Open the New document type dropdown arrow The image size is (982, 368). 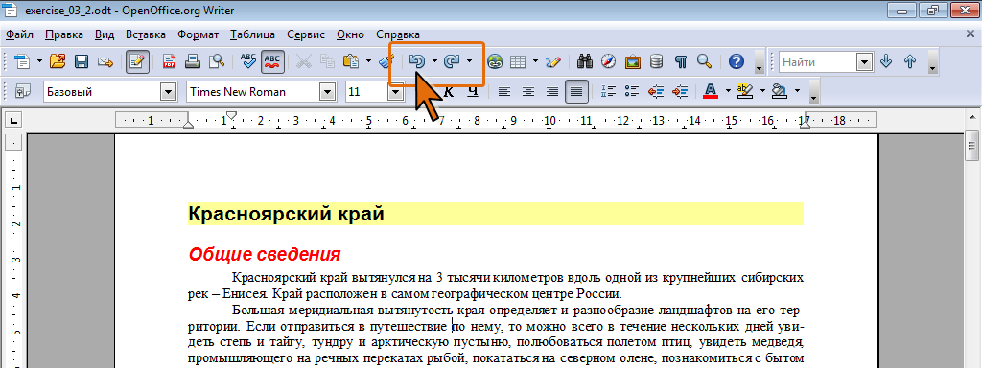(x=39, y=61)
